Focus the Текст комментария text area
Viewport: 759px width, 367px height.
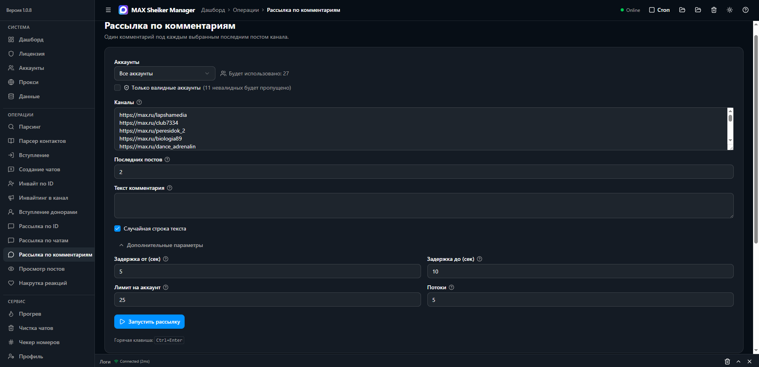424,206
